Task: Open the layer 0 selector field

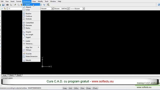Action: pyautogui.click(x=15, y=8)
